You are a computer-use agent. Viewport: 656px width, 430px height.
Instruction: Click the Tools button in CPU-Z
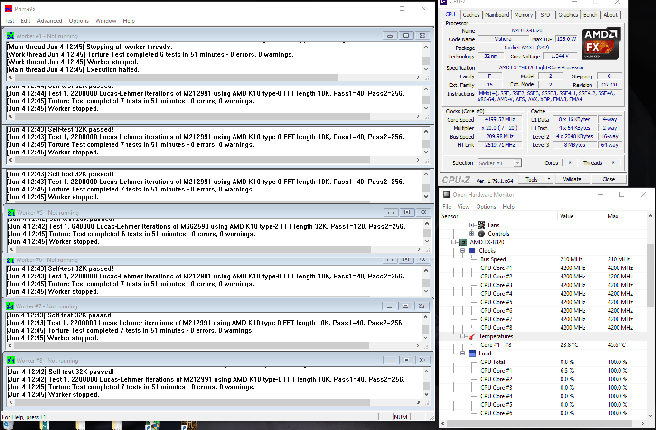pyautogui.click(x=532, y=179)
